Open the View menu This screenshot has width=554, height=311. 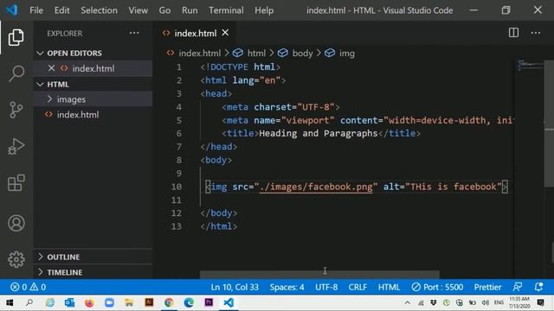pyautogui.click(x=138, y=10)
